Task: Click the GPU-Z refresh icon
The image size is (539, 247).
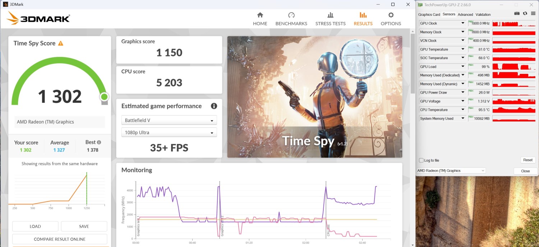Action: pos(525,14)
